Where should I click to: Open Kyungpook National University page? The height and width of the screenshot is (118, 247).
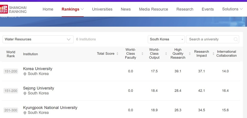pyautogui.click(x=50, y=108)
